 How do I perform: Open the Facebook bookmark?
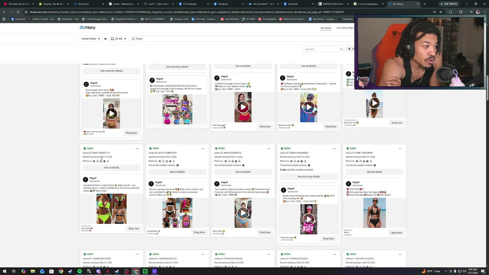[x=18, y=19]
